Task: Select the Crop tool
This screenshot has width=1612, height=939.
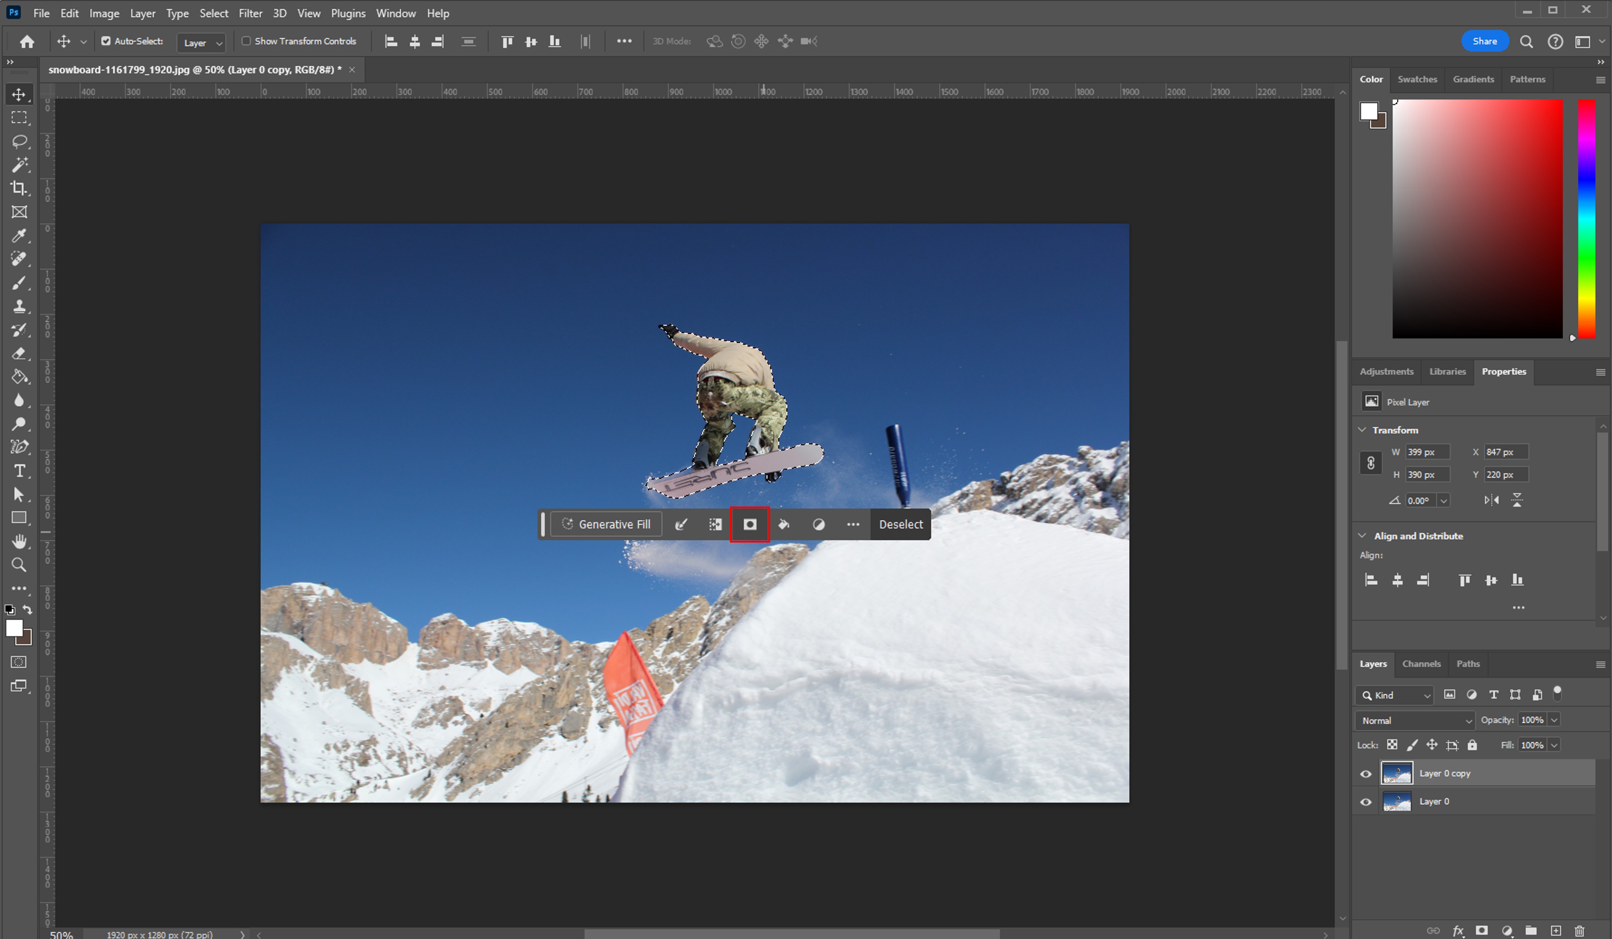Action: (19, 188)
